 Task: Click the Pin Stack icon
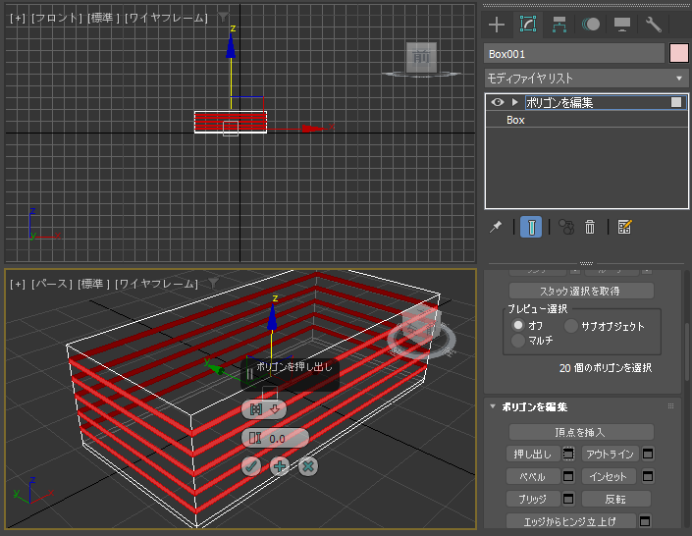[x=496, y=227]
